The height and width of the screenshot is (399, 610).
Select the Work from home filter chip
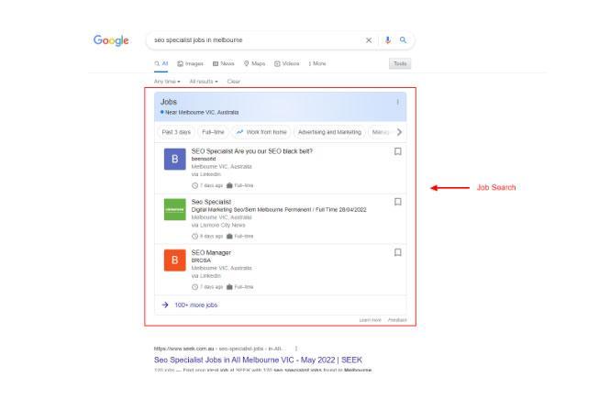pos(261,132)
